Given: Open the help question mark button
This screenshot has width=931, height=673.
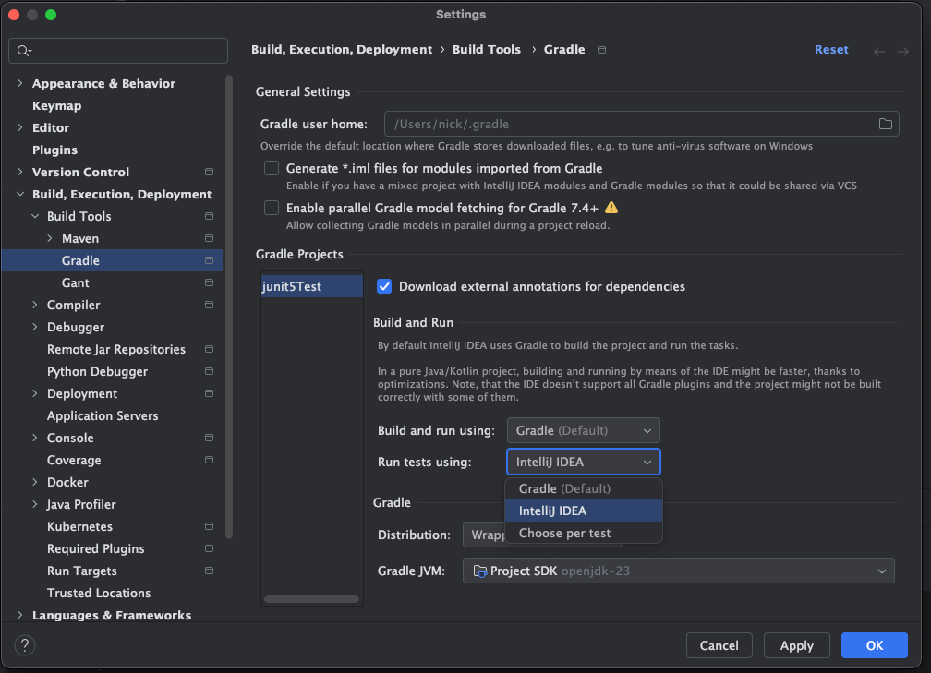Looking at the screenshot, I should coord(25,645).
